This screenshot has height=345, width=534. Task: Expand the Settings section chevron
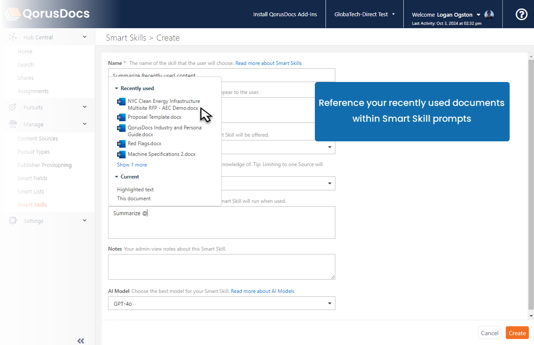click(x=85, y=220)
